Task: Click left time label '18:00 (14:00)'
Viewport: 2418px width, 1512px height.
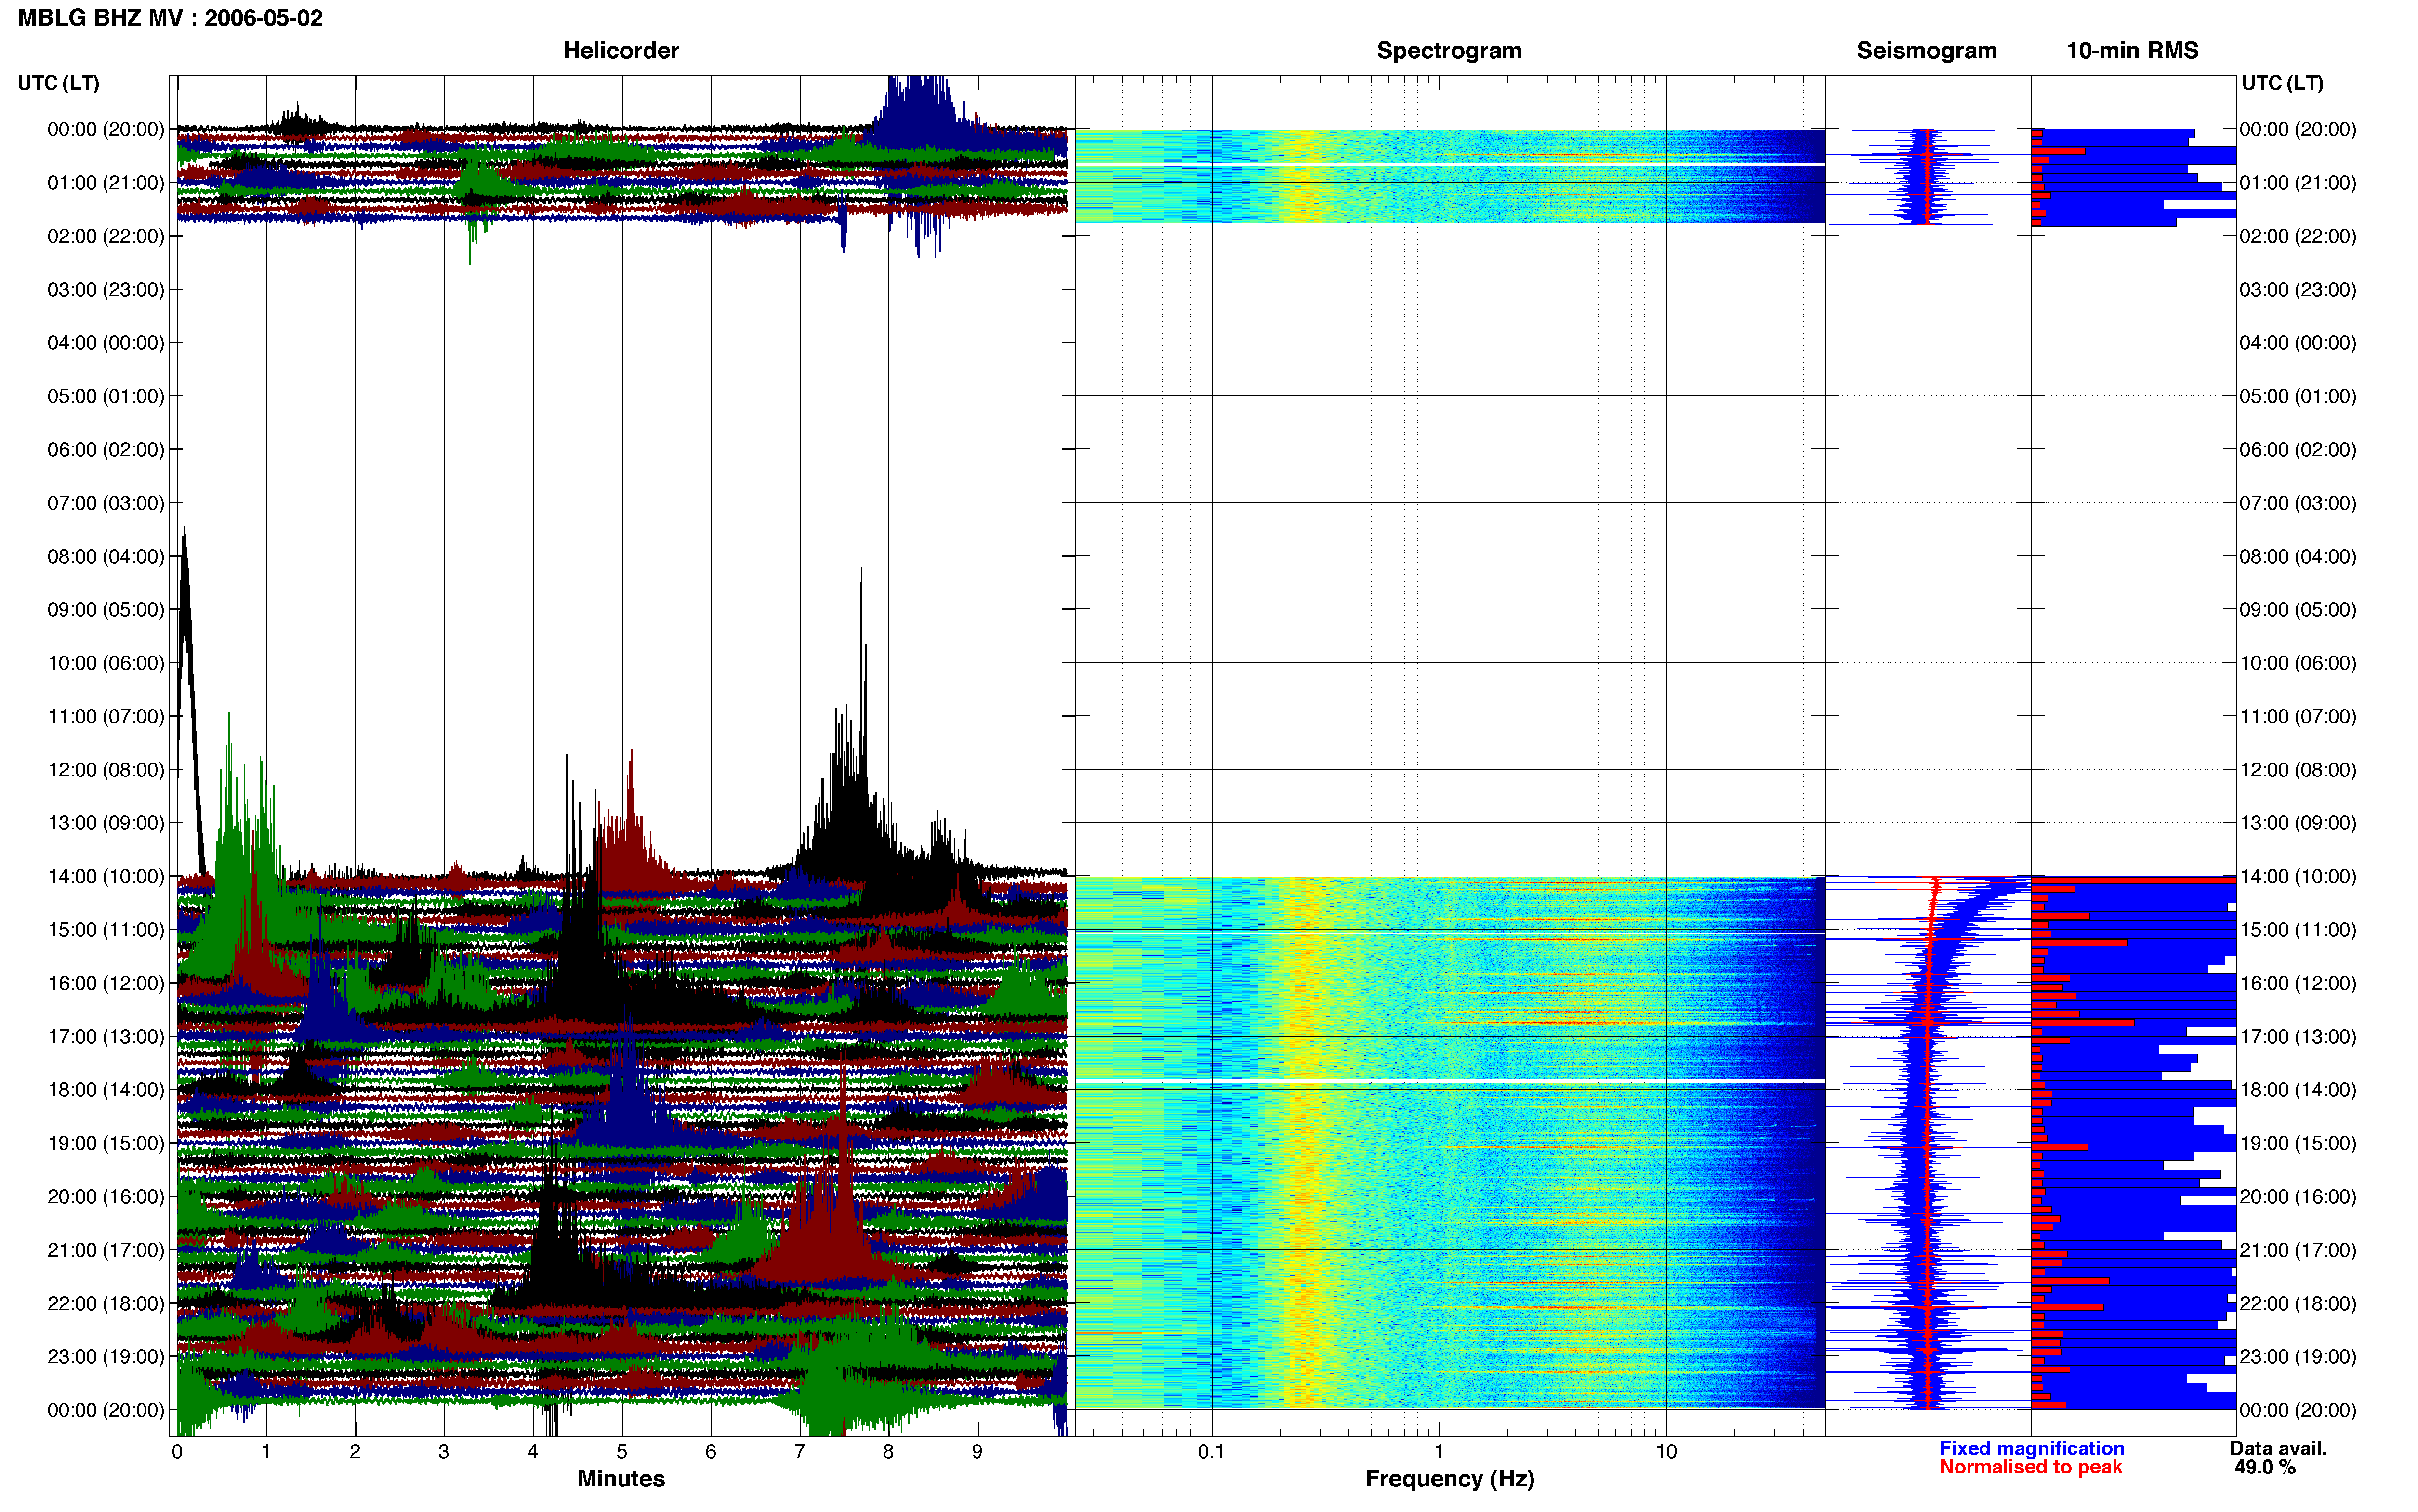Action: (x=106, y=1090)
